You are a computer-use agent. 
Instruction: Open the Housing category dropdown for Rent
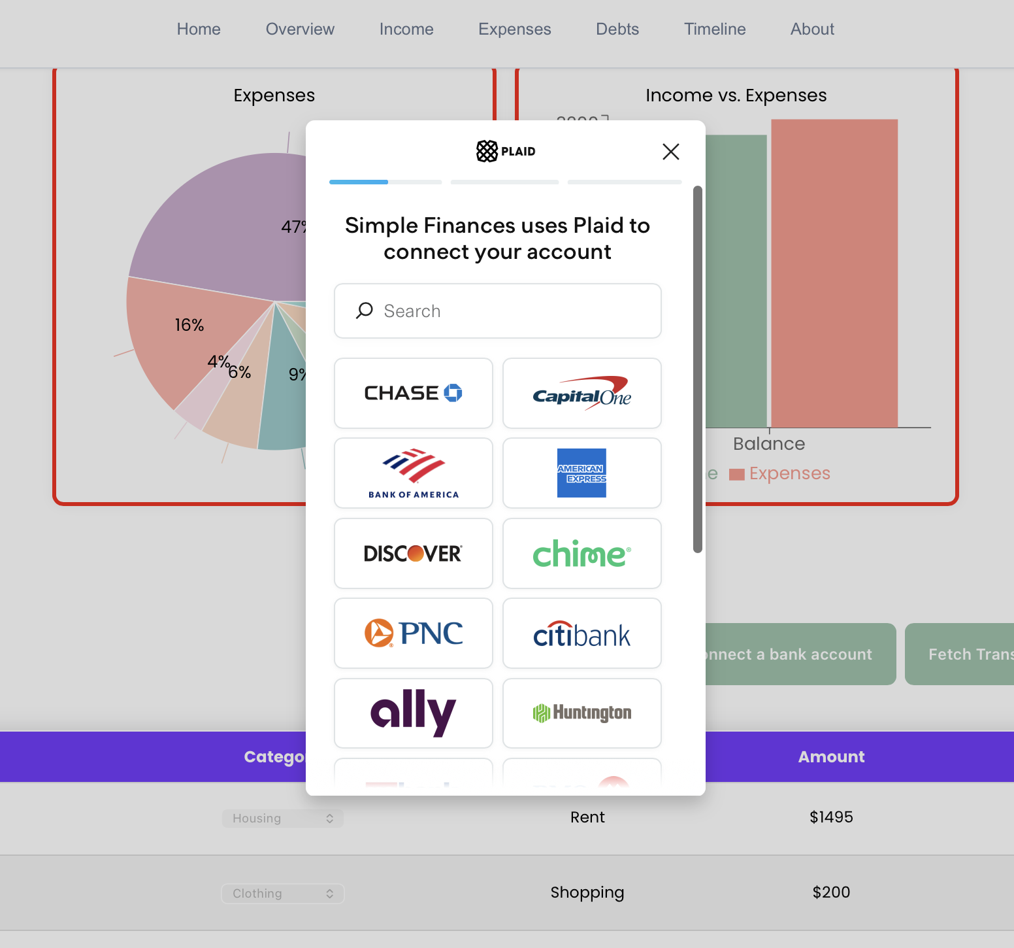pyautogui.click(x=282, y=818)
